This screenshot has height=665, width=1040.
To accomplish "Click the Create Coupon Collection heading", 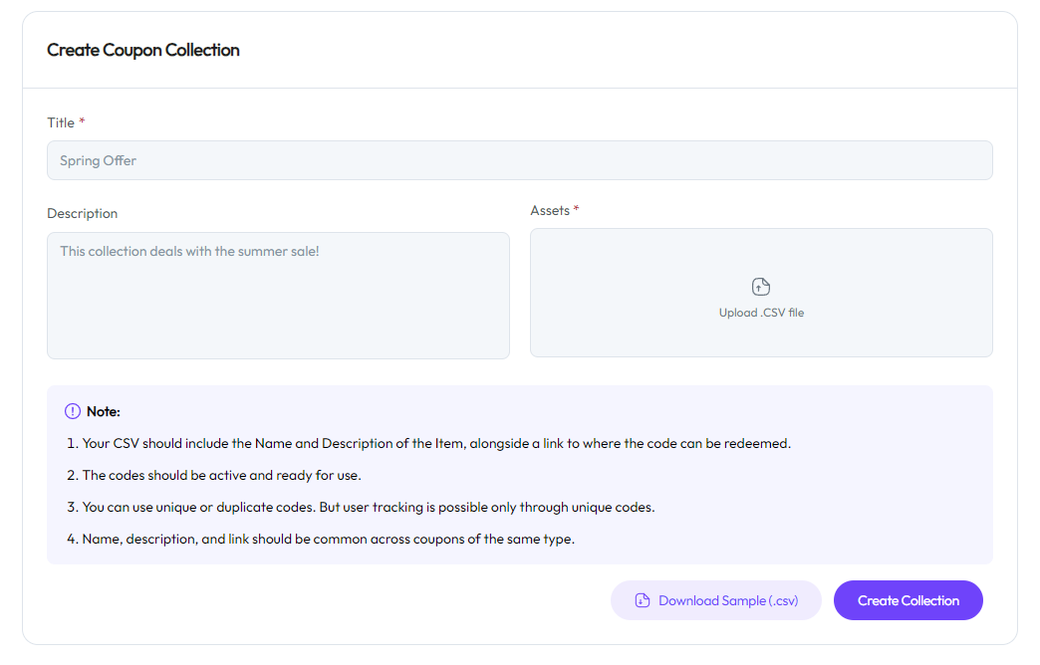I will (x=143, y=50).
